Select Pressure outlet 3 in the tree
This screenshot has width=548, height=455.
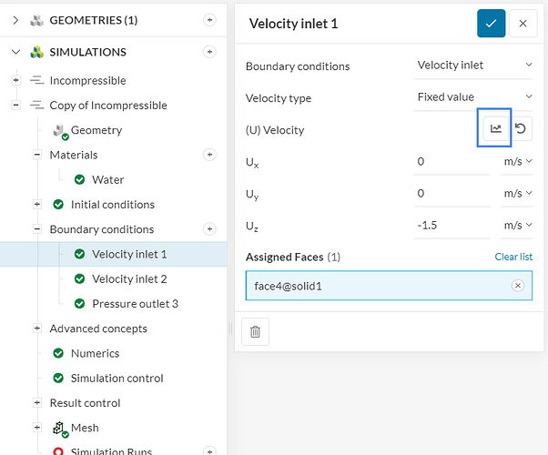click(x=135, y=304)
